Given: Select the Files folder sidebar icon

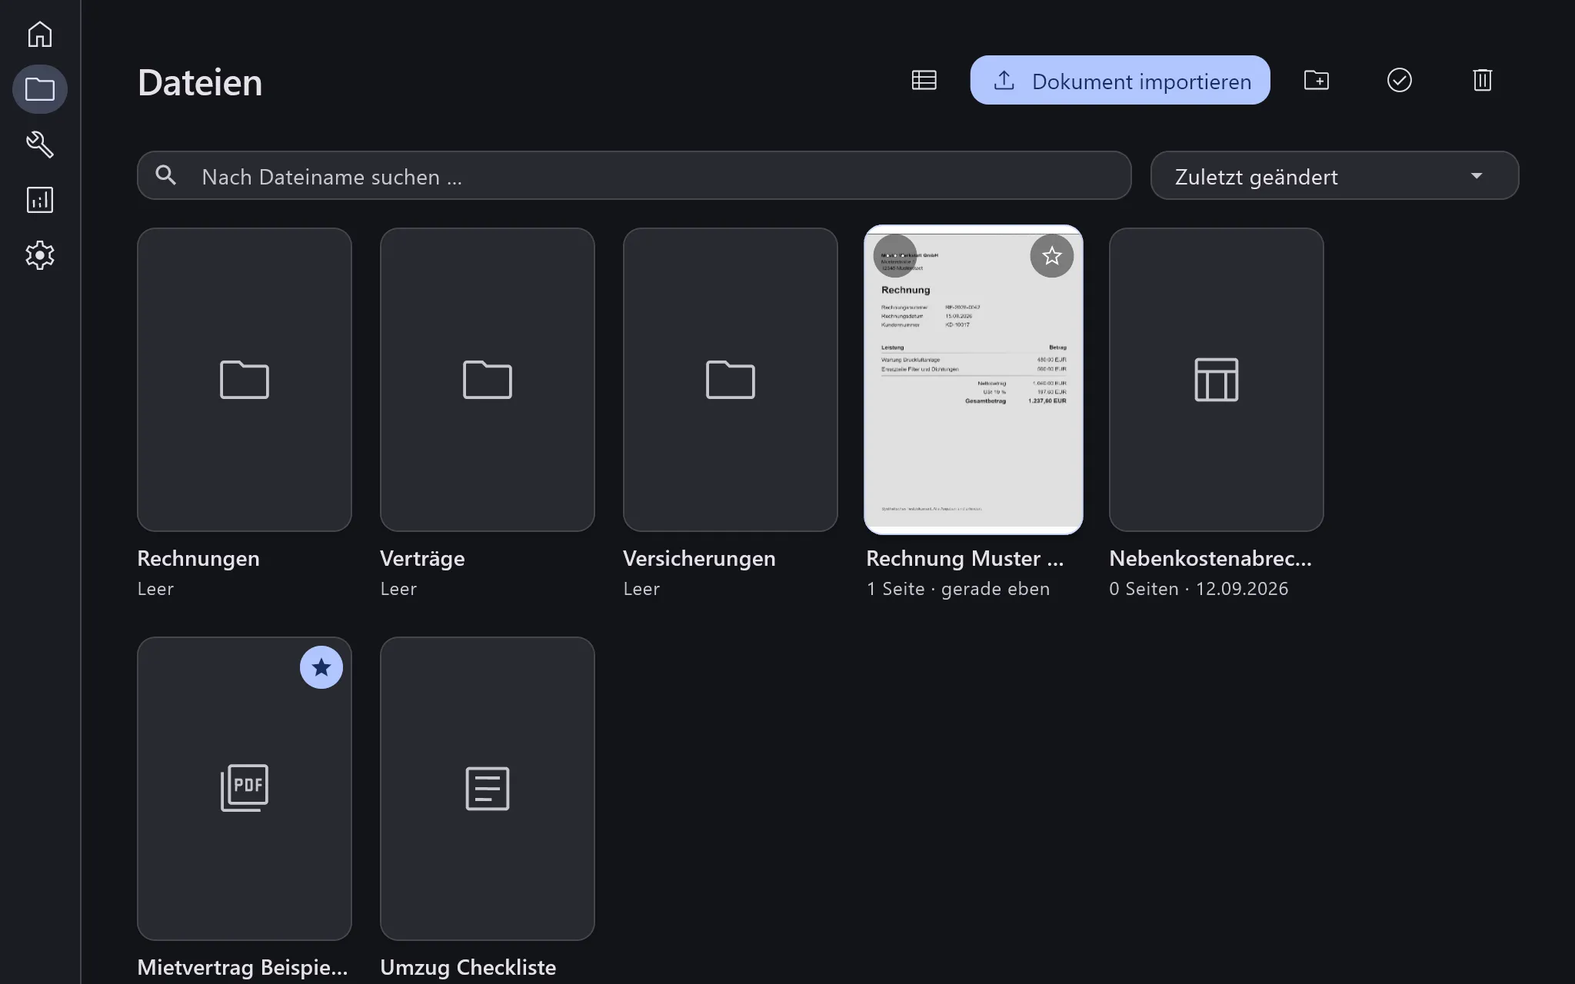Looking at the screenshot, I should click(x=40, y=89).
